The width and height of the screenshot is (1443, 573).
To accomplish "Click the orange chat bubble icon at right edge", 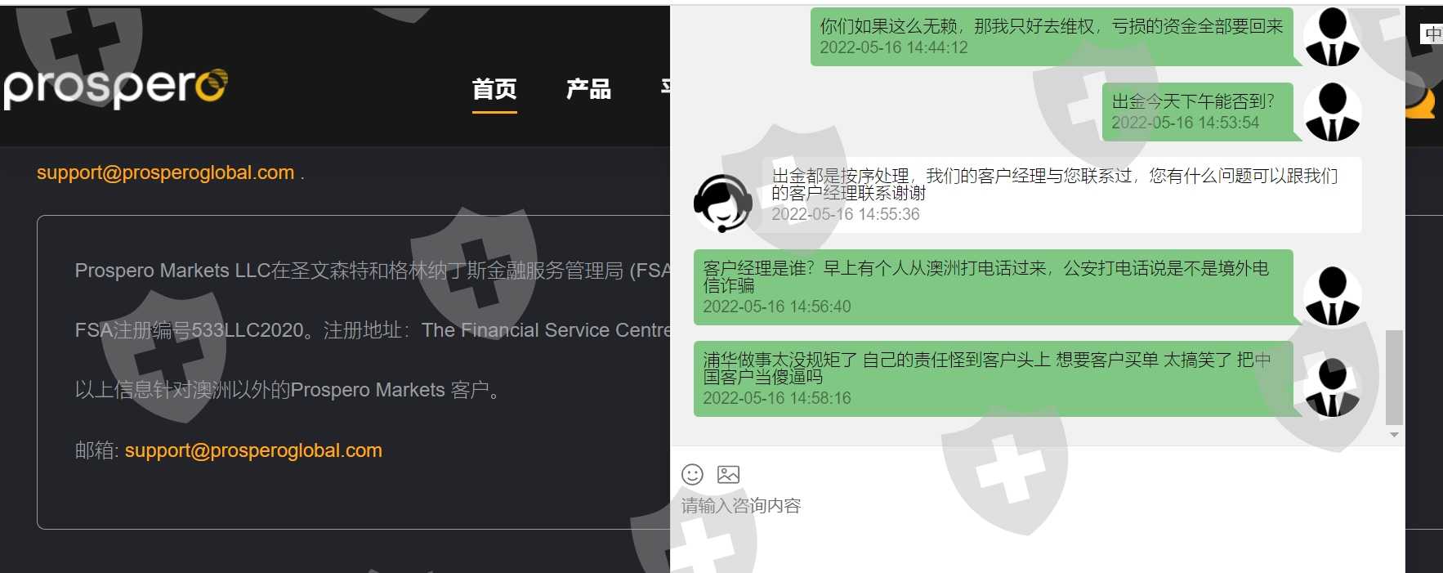I will (x=1423, y=100).
